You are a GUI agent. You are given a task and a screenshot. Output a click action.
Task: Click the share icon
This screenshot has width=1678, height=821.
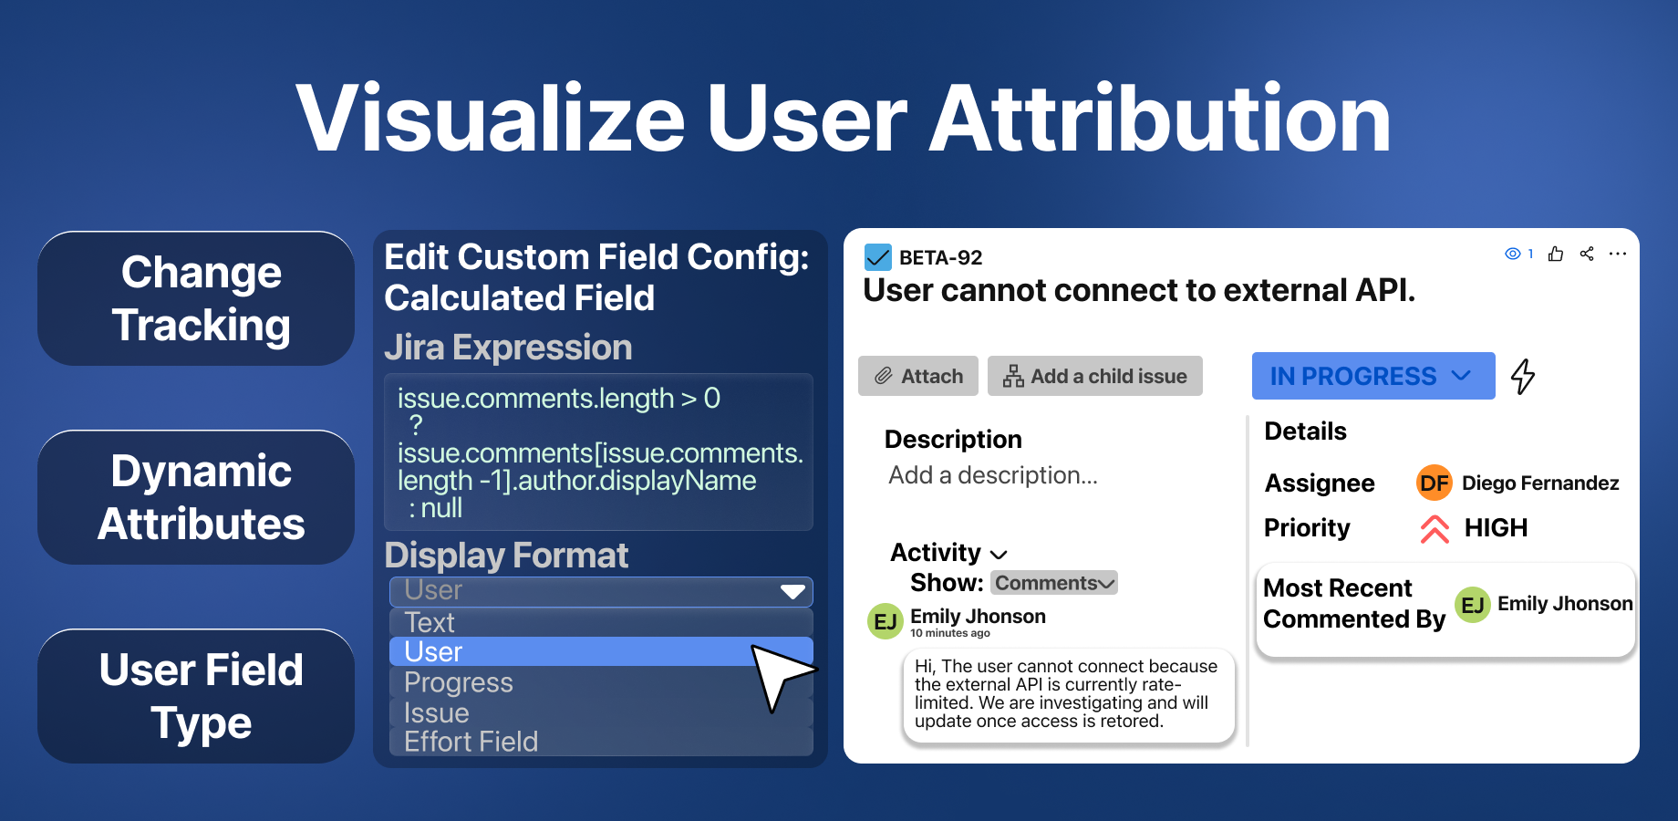(1587, 254)
